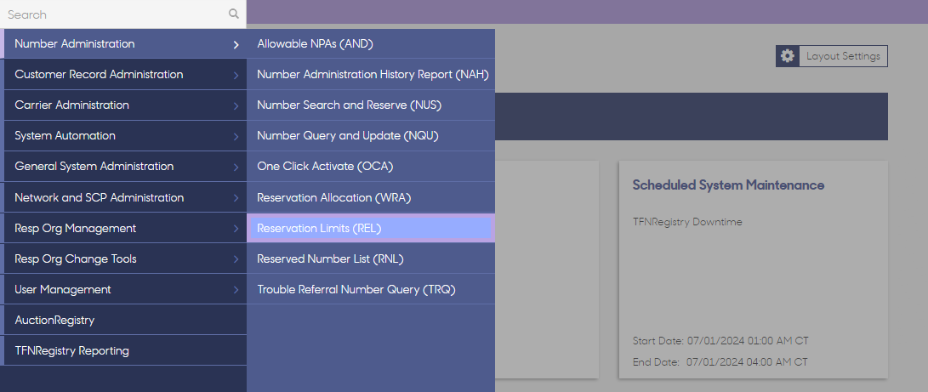928x392 pixels.
Task: Choose Allowable NPAs (AND)
Action: [371, 43]
